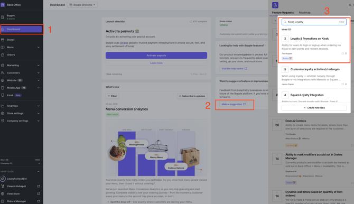Screen dimensions: 354x204
Task: Expand the Analytics sidebar section
Action: coord(39,106)
